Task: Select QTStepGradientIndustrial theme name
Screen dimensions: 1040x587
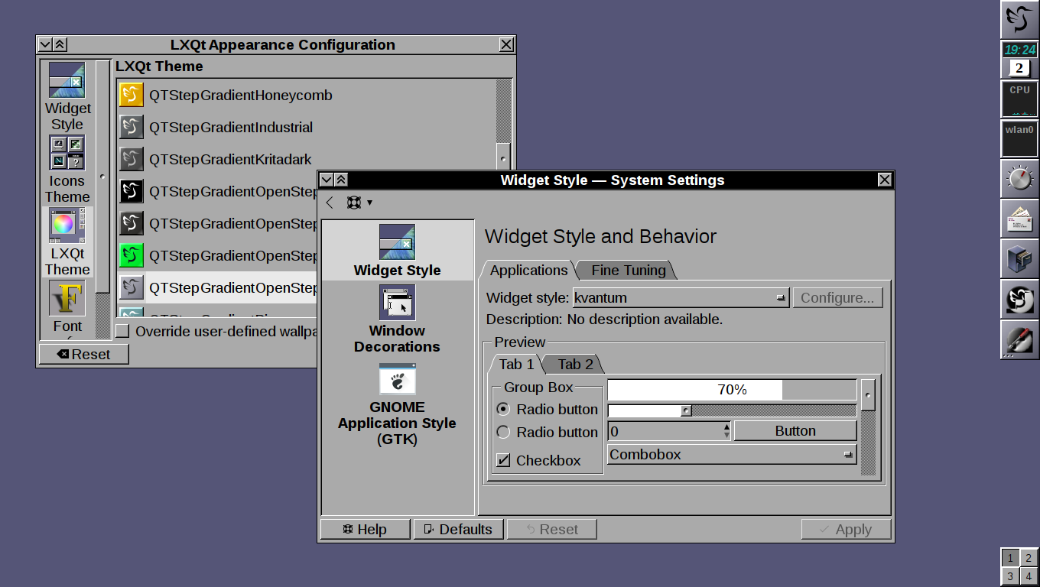Action: point(231,128)
